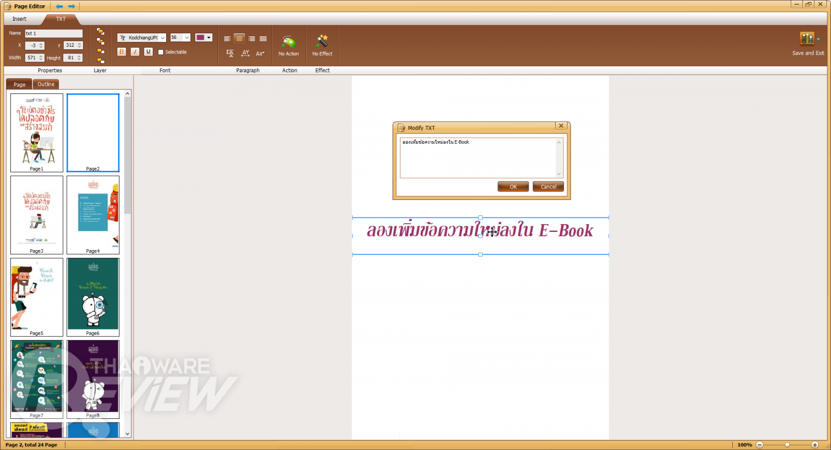This screenshot has width=831, height=450.
Task: Open the Outline panel tab
Action: (x=46, y=84)
